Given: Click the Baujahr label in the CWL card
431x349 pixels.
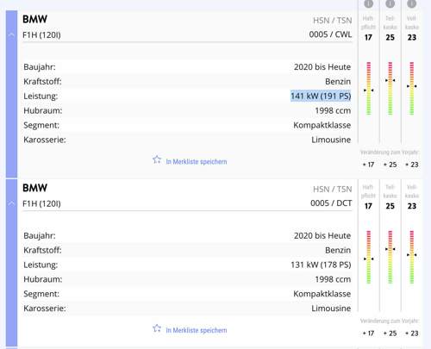Looking at the screenshot, I should coord(40,67).
